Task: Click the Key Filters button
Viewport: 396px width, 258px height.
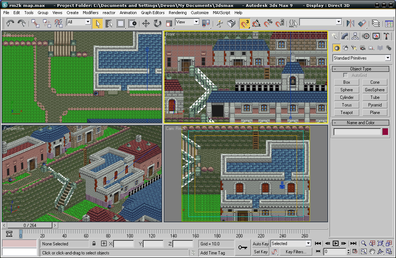Action: (296, 252)
